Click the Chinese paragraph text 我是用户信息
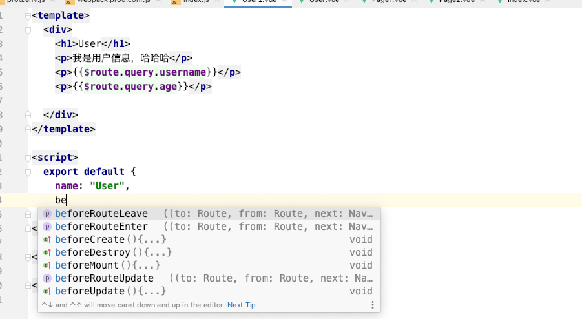This screenshot has width=582, height=319. point(101,58)
